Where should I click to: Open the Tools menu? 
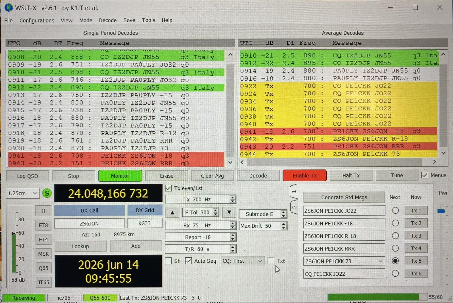pyautogui.click(x=148, y=20)
